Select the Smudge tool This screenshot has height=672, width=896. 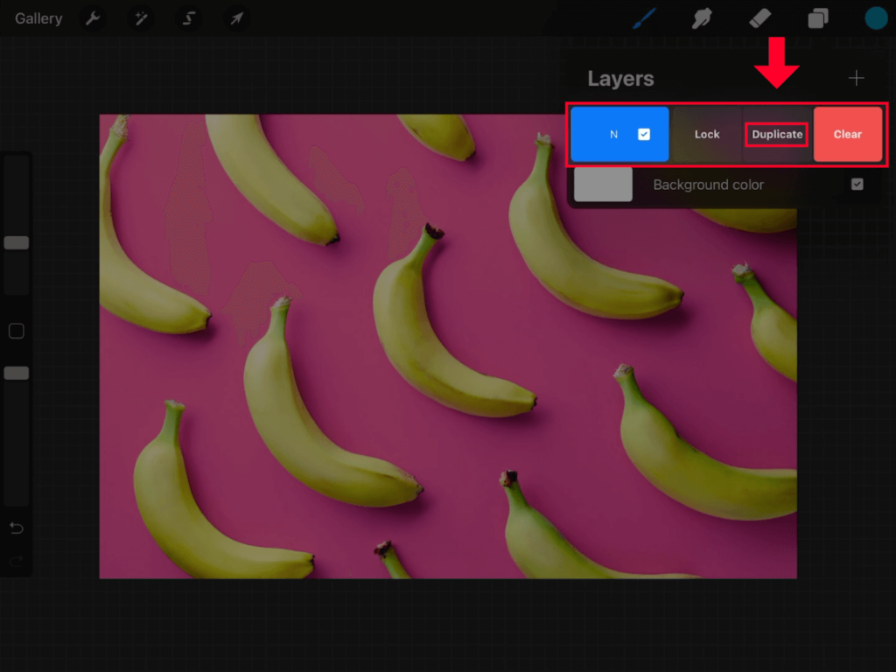pos(702,17)
